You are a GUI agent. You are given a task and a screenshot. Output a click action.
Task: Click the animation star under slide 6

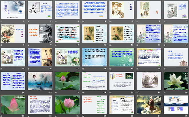(137, 21)
